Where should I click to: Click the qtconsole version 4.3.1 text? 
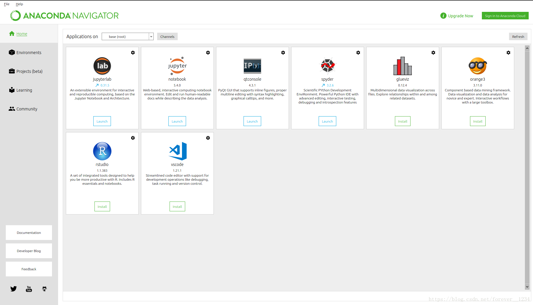click(252, 85)
